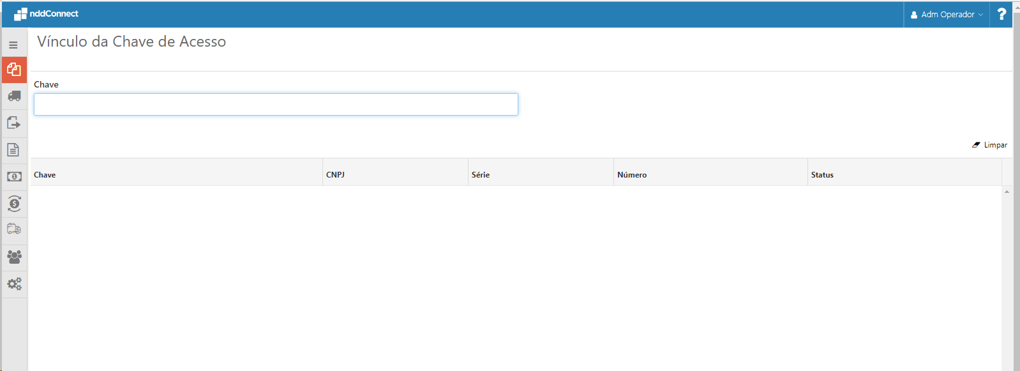
Task: Open the circular dollar coin icon in the sidebar
Action: tap(14, 204)
